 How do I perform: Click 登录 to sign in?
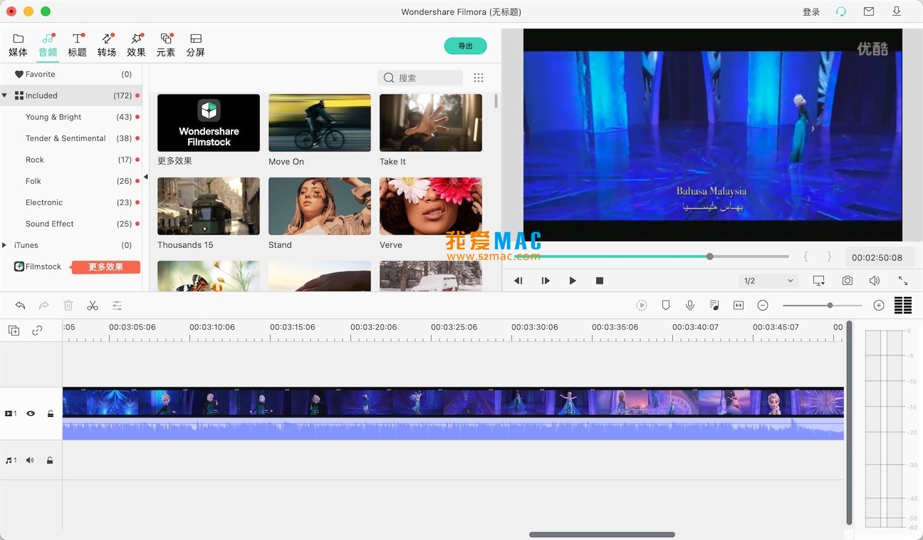811,12
